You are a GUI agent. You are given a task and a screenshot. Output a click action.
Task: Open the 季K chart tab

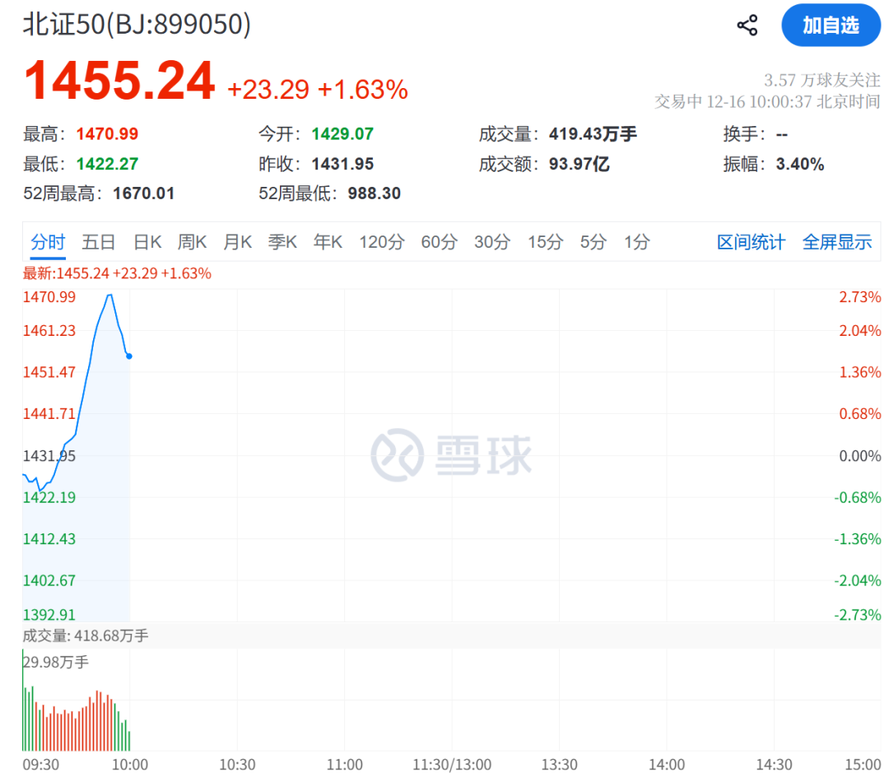pyautogui.click(x=282, y=242)
